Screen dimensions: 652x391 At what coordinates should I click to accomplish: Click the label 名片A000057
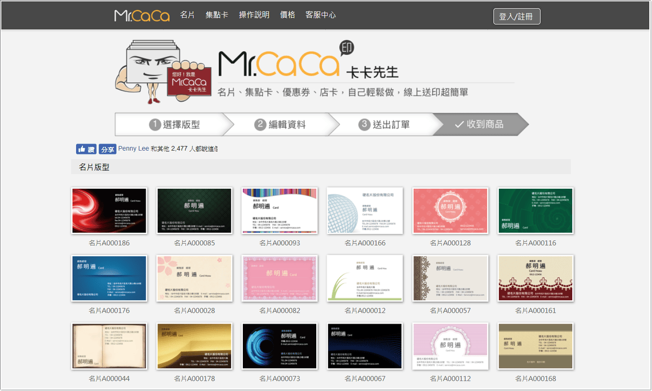click(x=450, y=311)
